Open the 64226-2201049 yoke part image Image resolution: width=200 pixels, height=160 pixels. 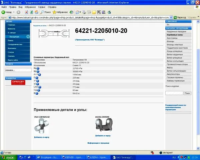point(104,125)
